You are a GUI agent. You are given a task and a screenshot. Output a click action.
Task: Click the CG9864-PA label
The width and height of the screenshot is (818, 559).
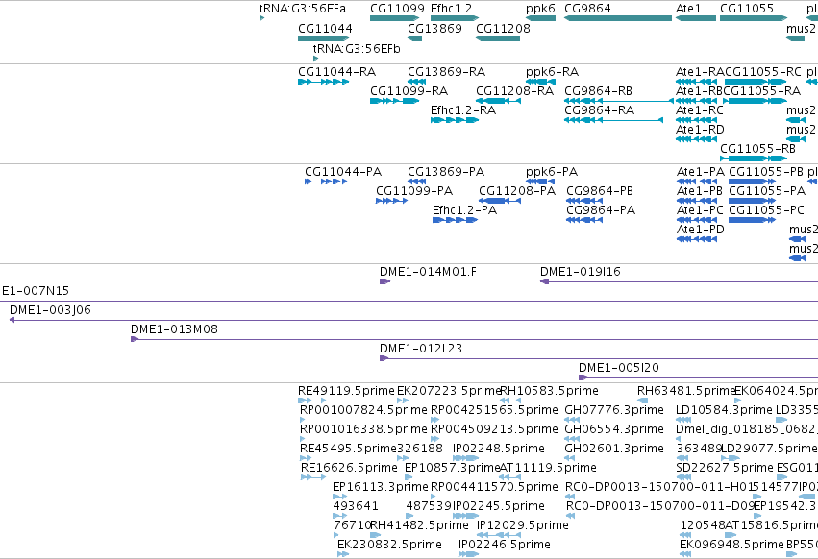(601, 210)
